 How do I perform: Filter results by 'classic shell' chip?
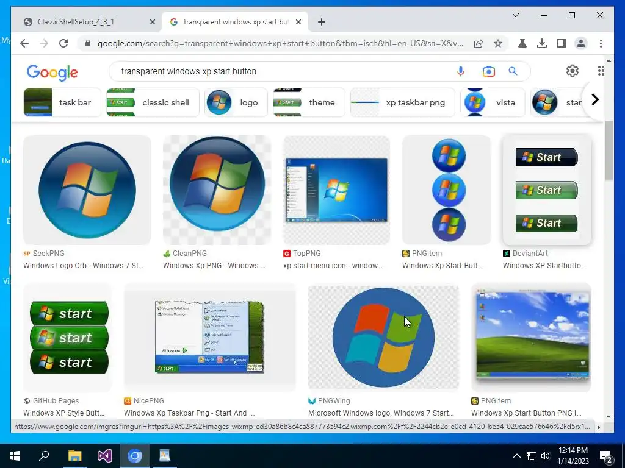pyautogui.click(x=153, y=102)
